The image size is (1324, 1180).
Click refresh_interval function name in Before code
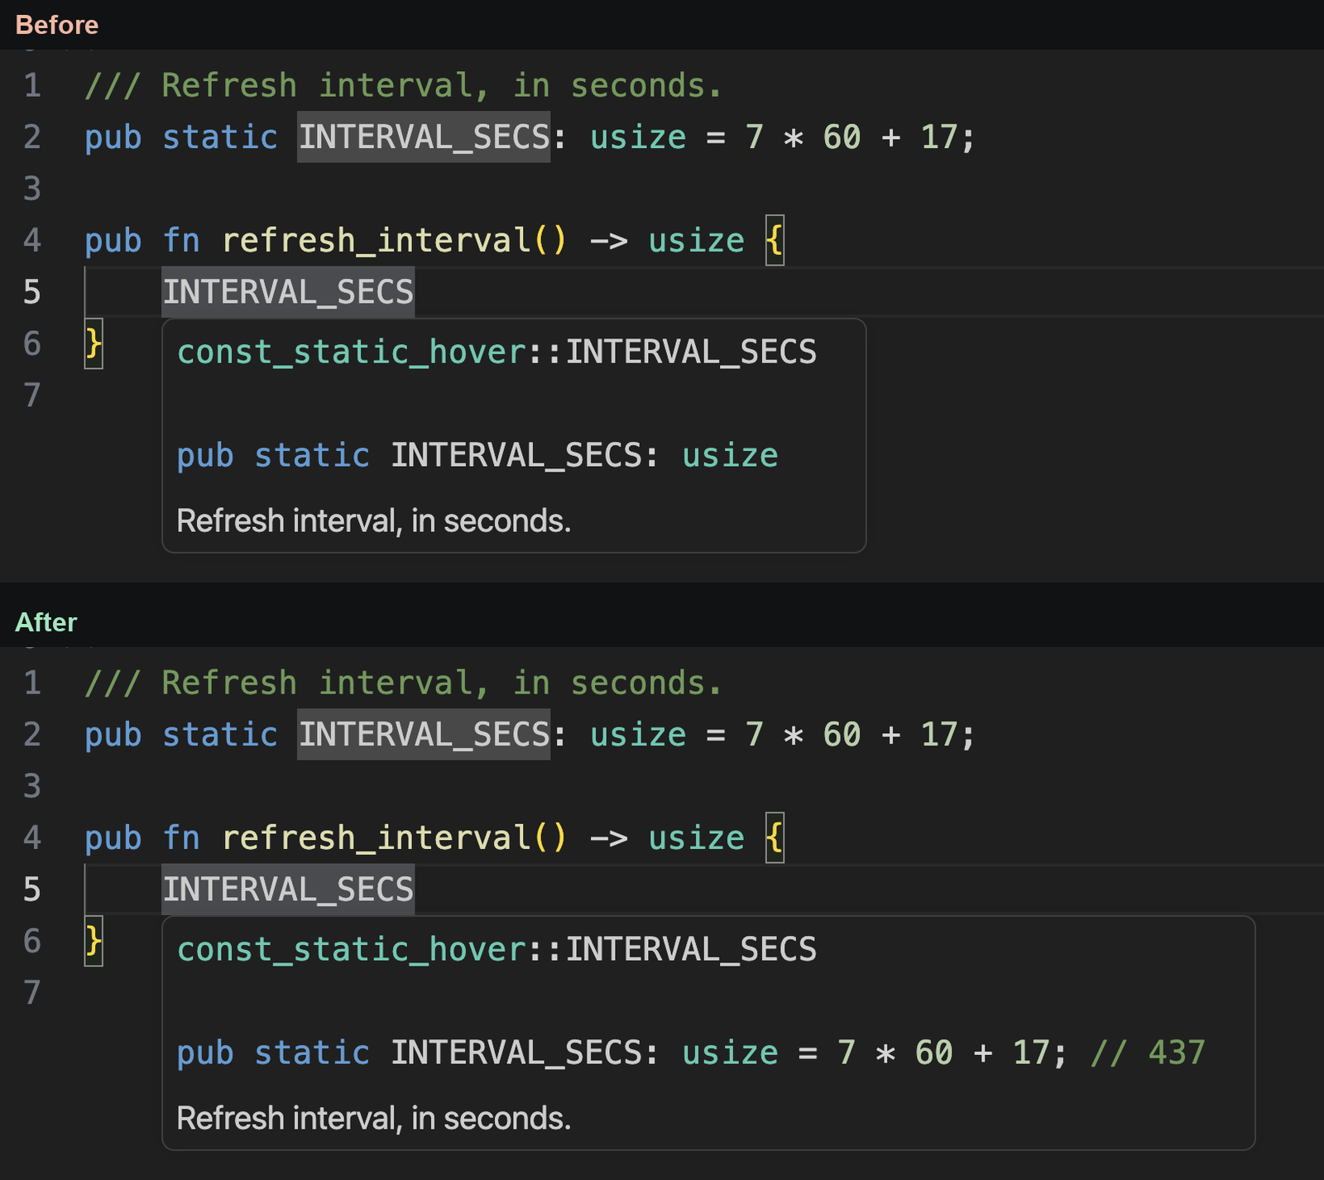point(377,241)
